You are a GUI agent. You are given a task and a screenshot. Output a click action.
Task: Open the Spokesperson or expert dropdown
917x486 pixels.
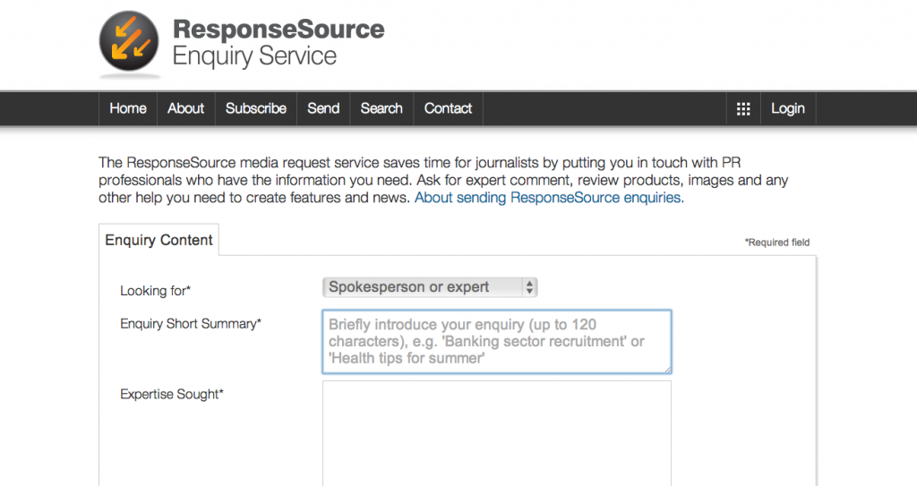click(x=430, y=287)
